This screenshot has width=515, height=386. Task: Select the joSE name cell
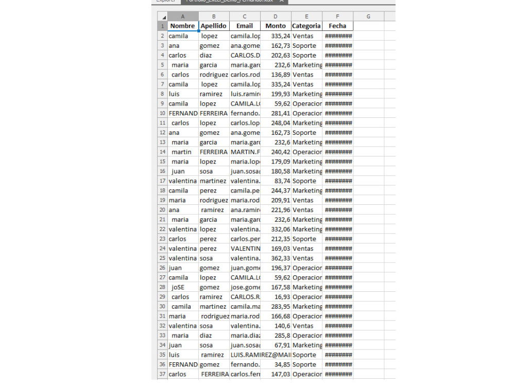click(x=183, y=287)
